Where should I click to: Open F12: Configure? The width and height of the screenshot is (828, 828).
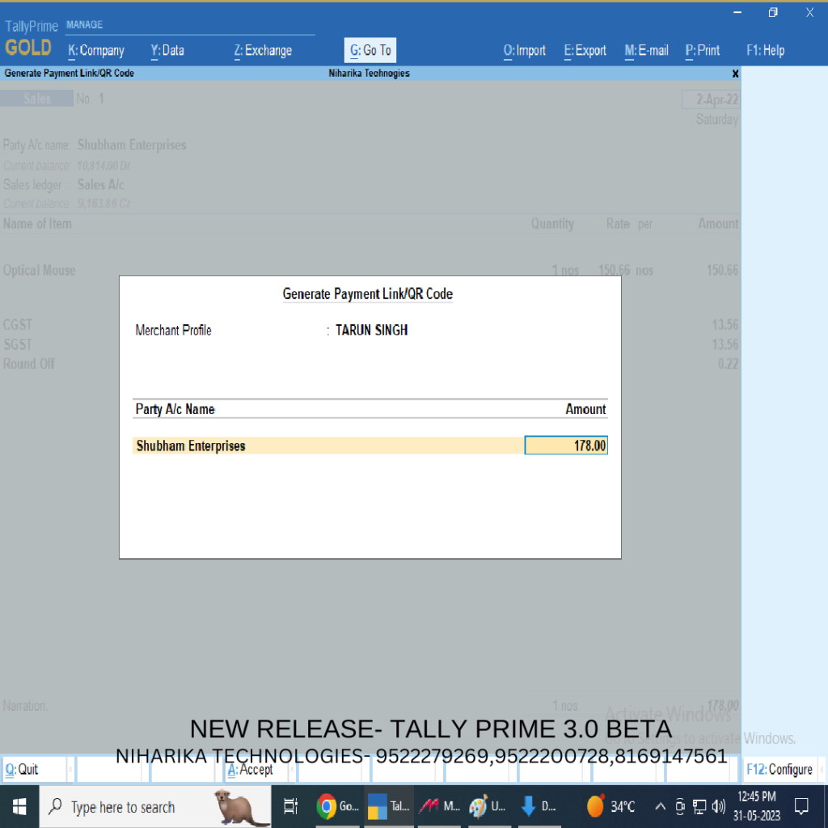779,770
